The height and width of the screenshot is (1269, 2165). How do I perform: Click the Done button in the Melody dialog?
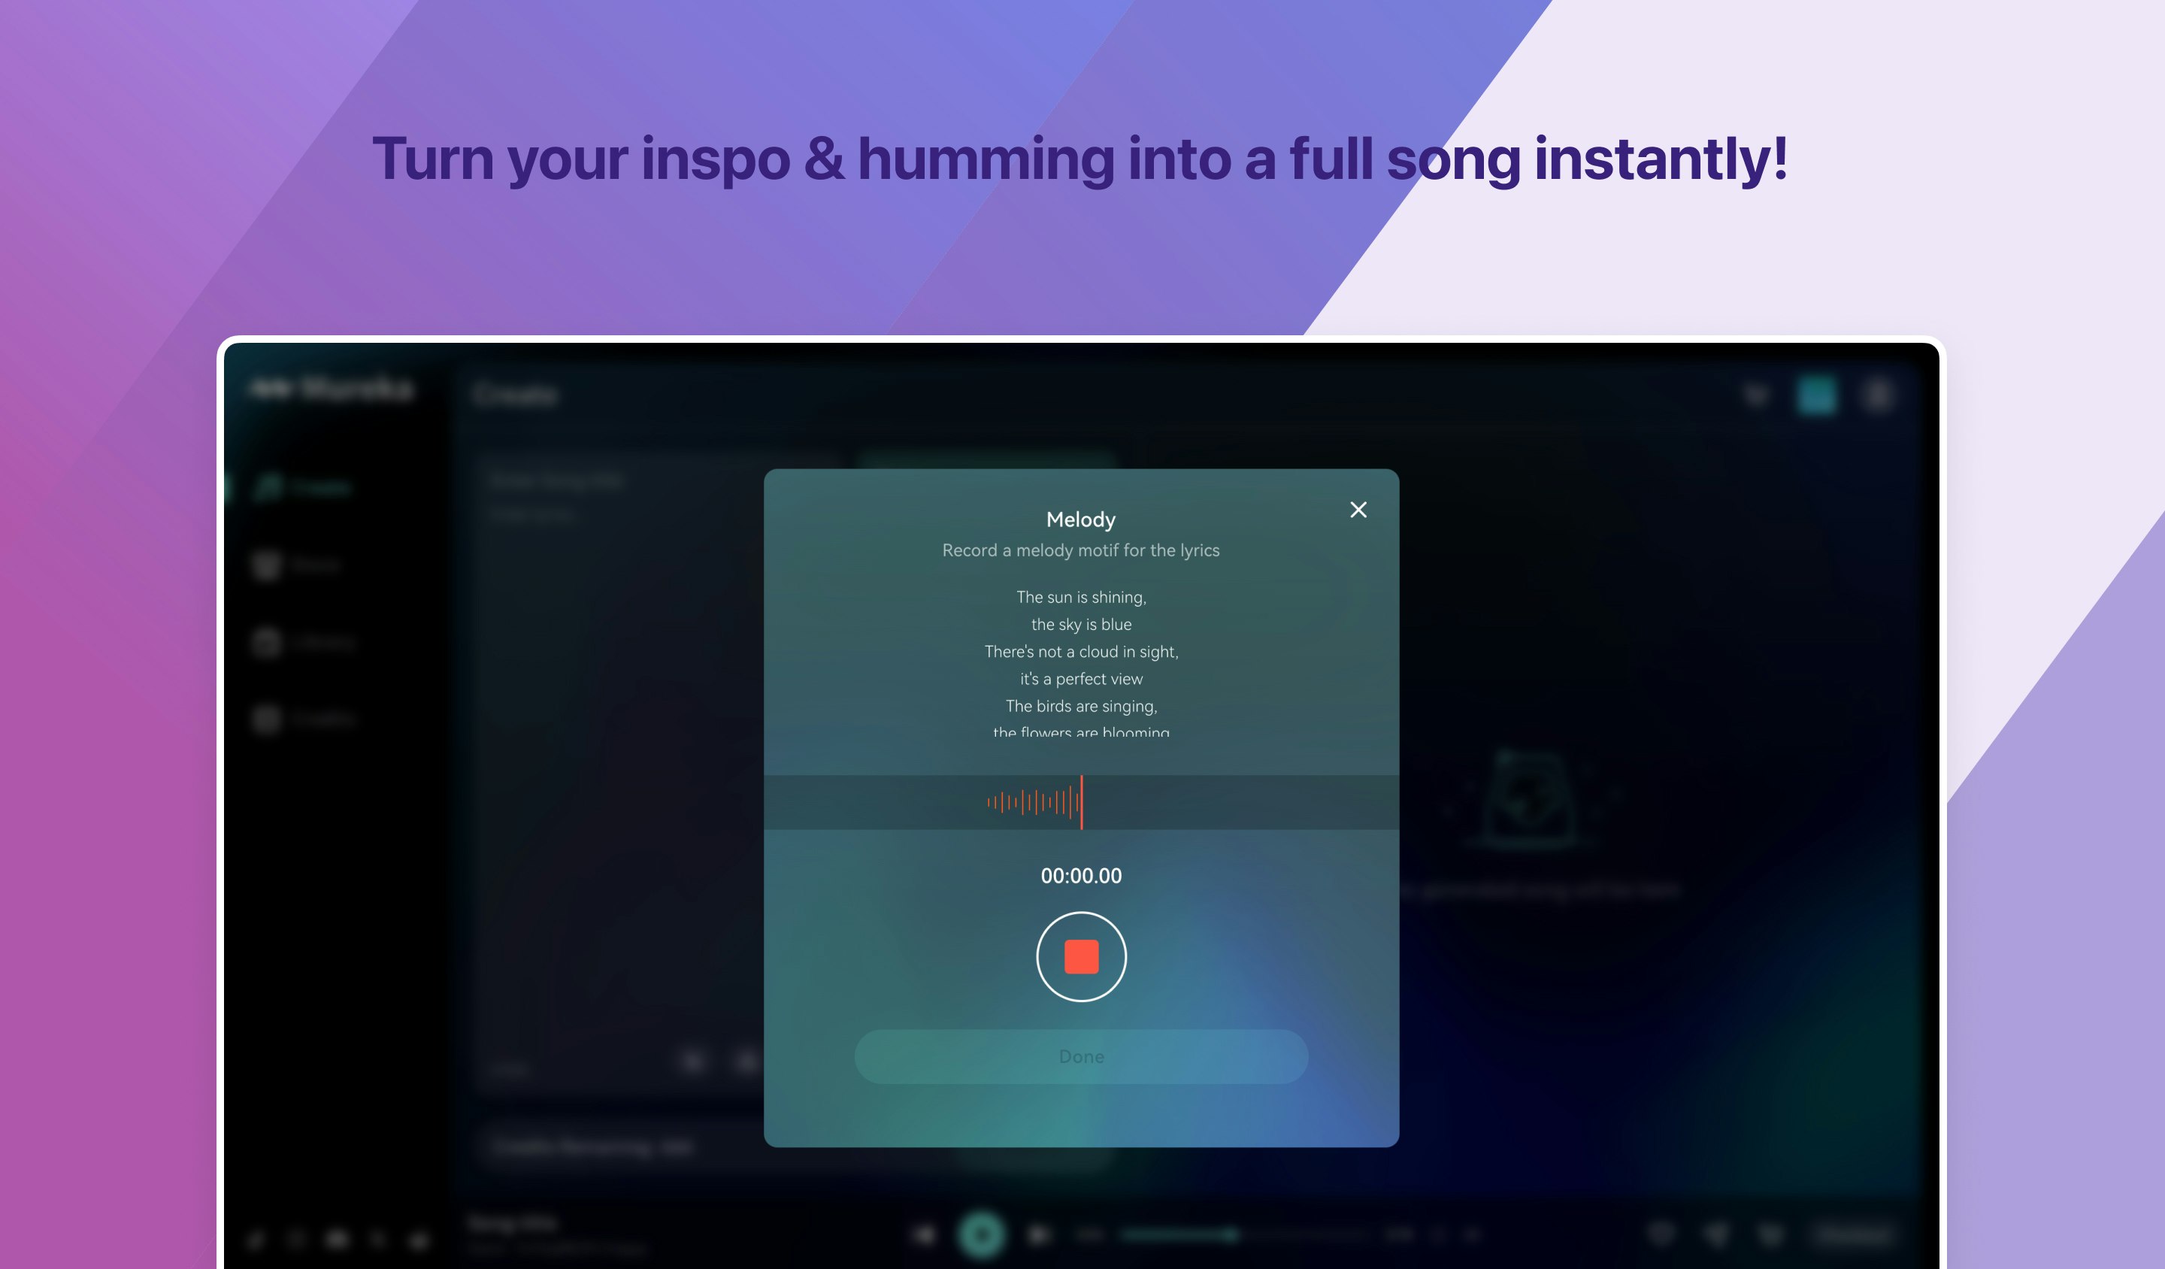pyautogui.click(x=1081, y=1056)
